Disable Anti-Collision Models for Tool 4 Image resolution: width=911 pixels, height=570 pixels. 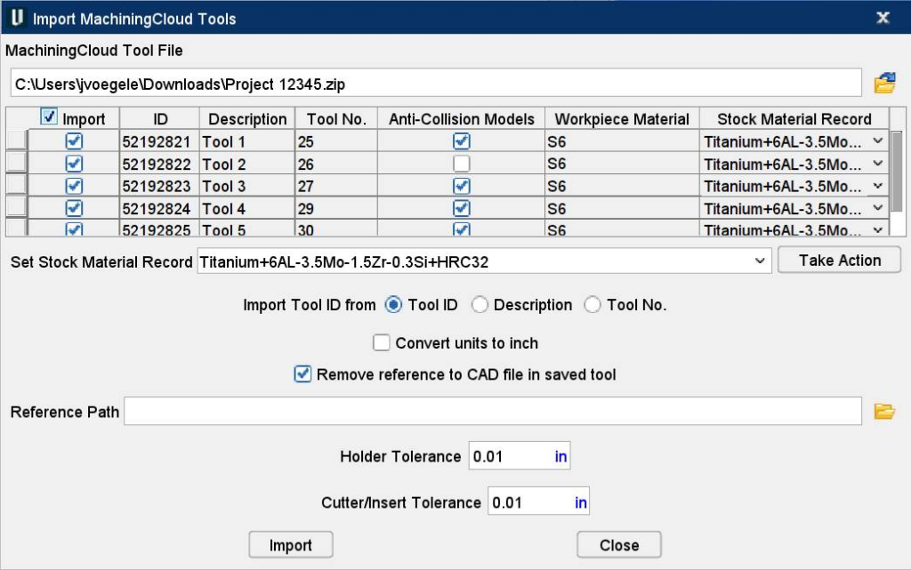[462, 208]
